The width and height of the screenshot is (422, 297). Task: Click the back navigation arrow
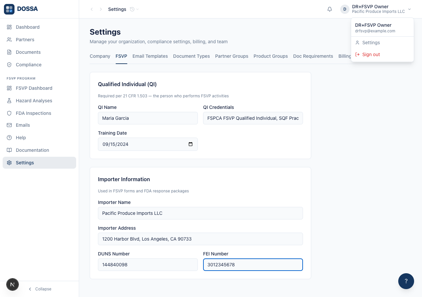tap(92, 9)
